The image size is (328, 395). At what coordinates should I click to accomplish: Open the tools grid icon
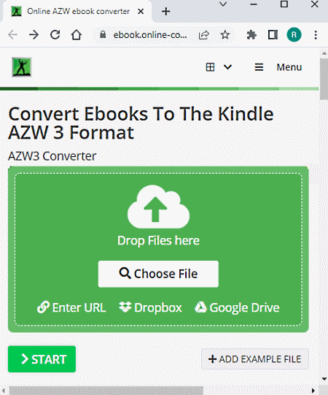[x=210, y=67]
